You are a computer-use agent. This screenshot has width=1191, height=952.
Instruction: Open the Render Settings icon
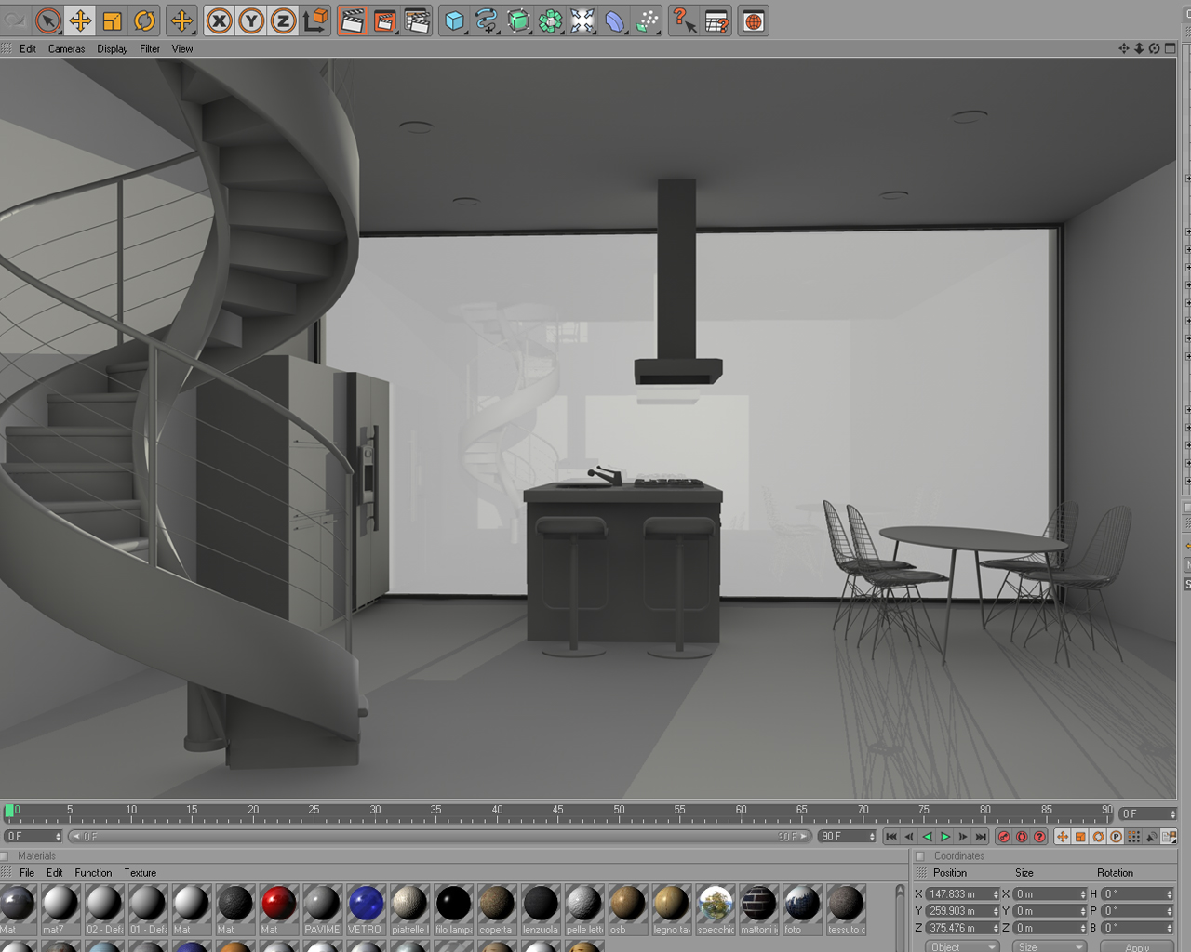pyautogui.click(x=418, y=20)
